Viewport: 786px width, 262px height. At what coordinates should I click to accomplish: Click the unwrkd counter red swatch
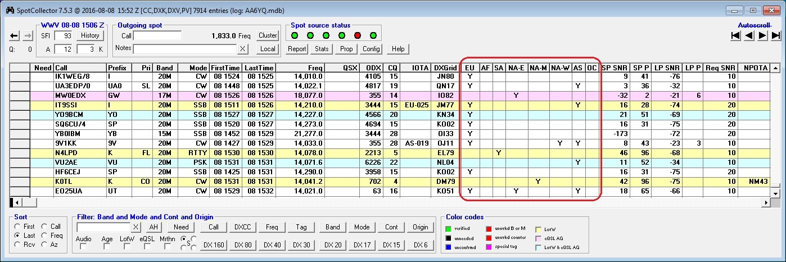(x=488, y=238)
